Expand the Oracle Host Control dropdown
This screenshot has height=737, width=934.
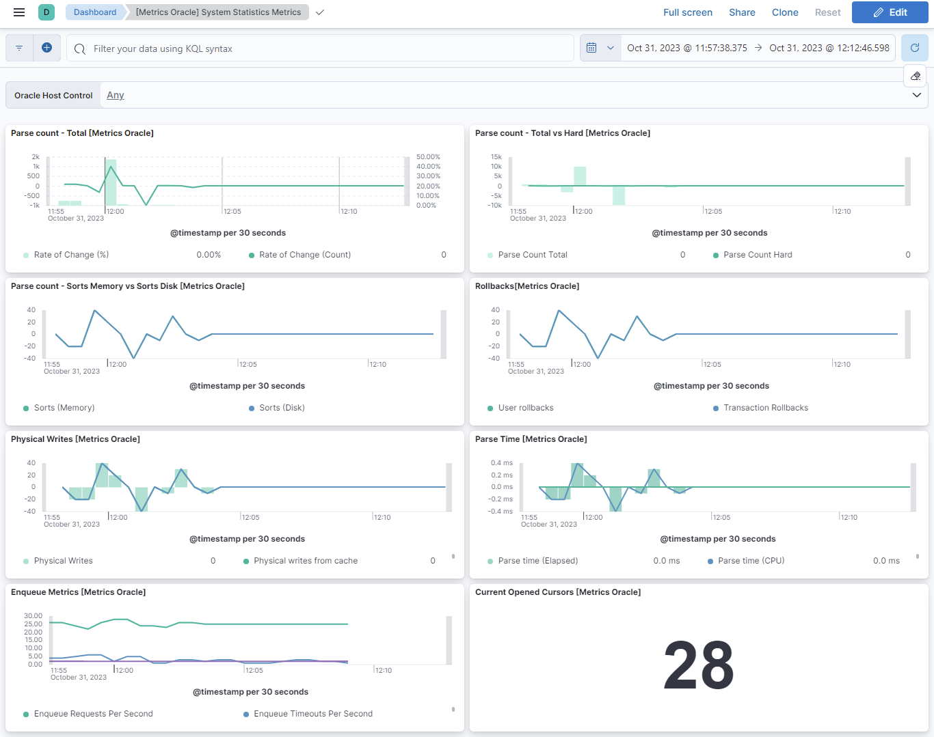pos(916,95)
